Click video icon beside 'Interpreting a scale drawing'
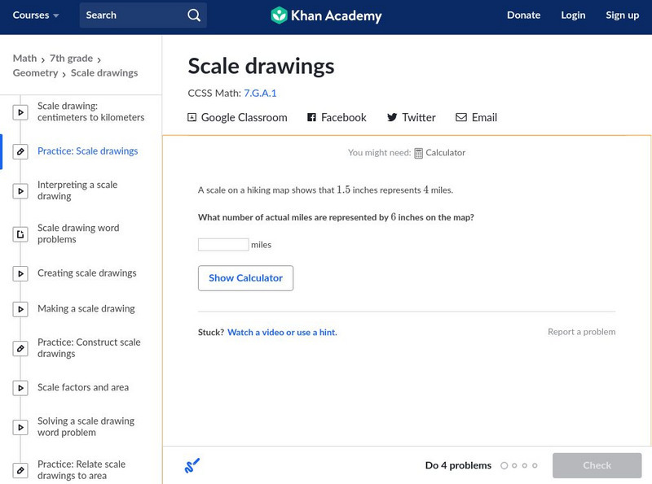Viewport: 652px width, 484px height. click(20, 191)
